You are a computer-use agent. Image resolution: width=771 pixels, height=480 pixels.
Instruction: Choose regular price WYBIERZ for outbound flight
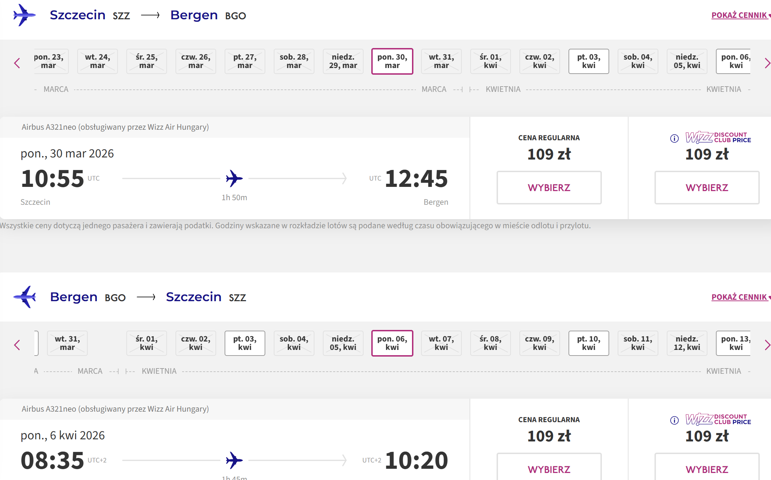[549, 188]
